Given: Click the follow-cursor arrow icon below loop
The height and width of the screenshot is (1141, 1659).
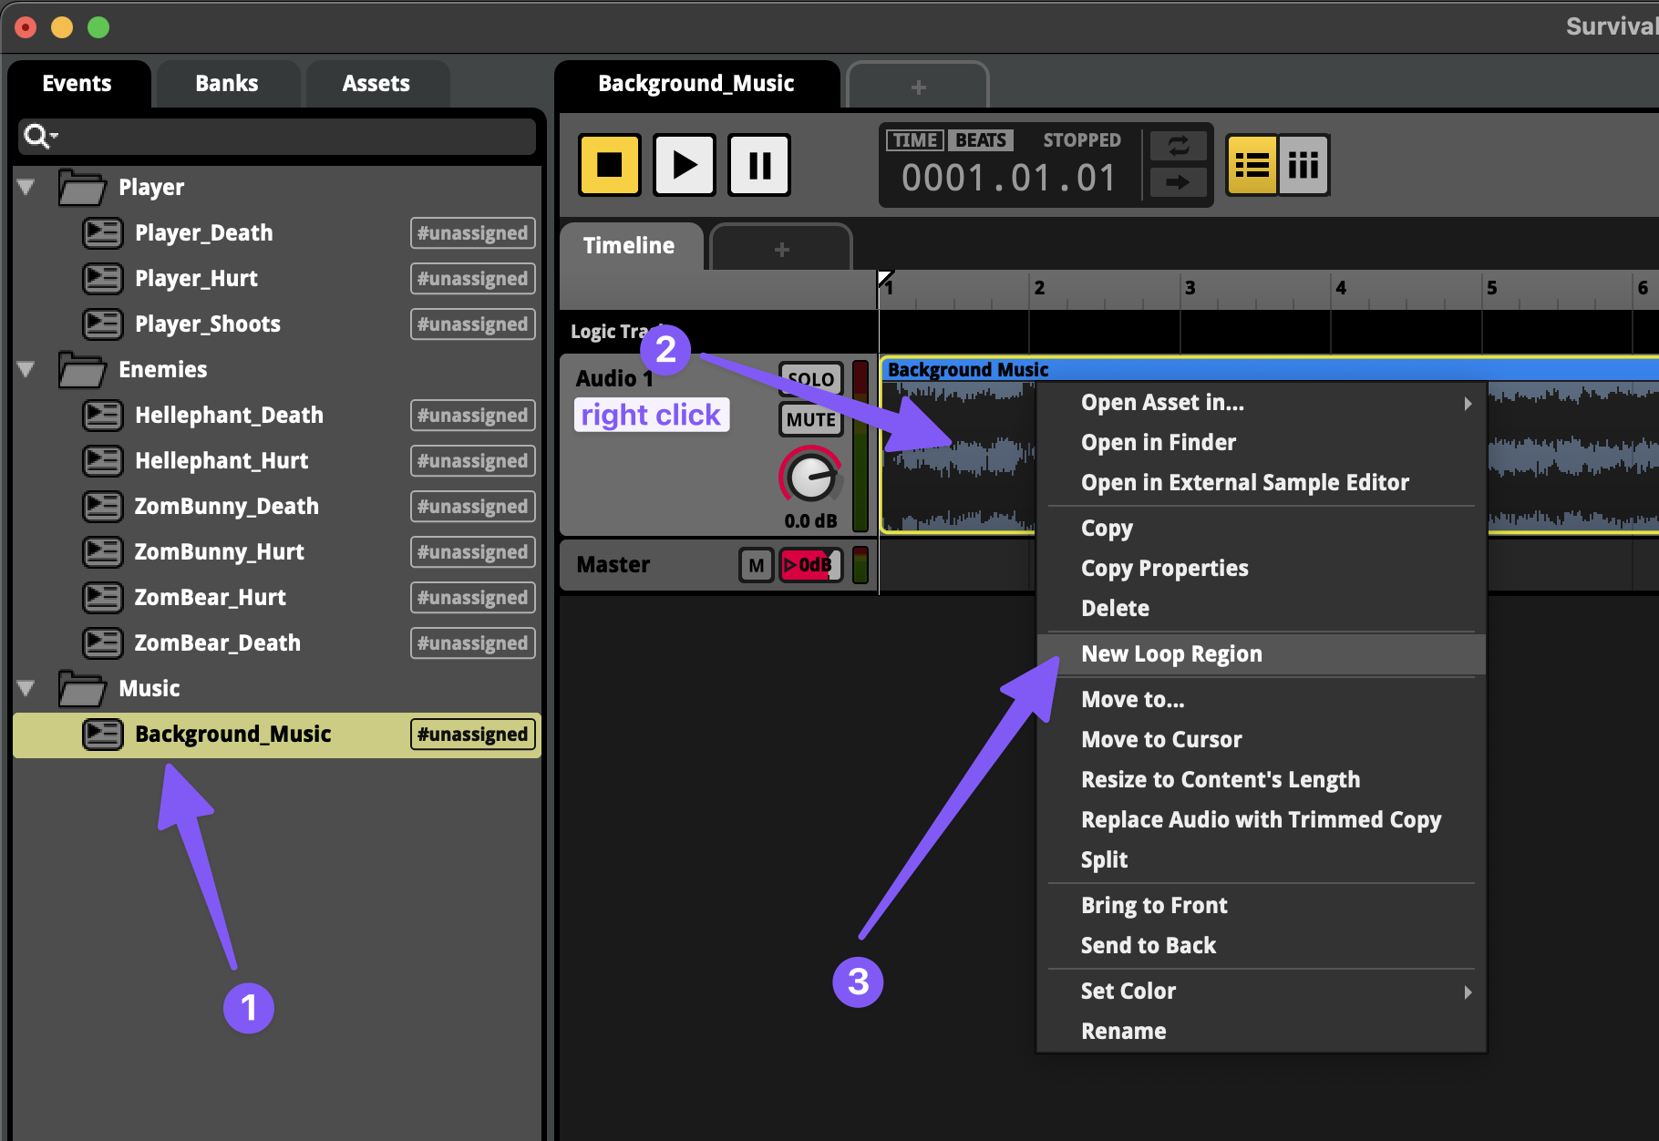Looking at the screenshot, I should click(x=1178, y=182).
